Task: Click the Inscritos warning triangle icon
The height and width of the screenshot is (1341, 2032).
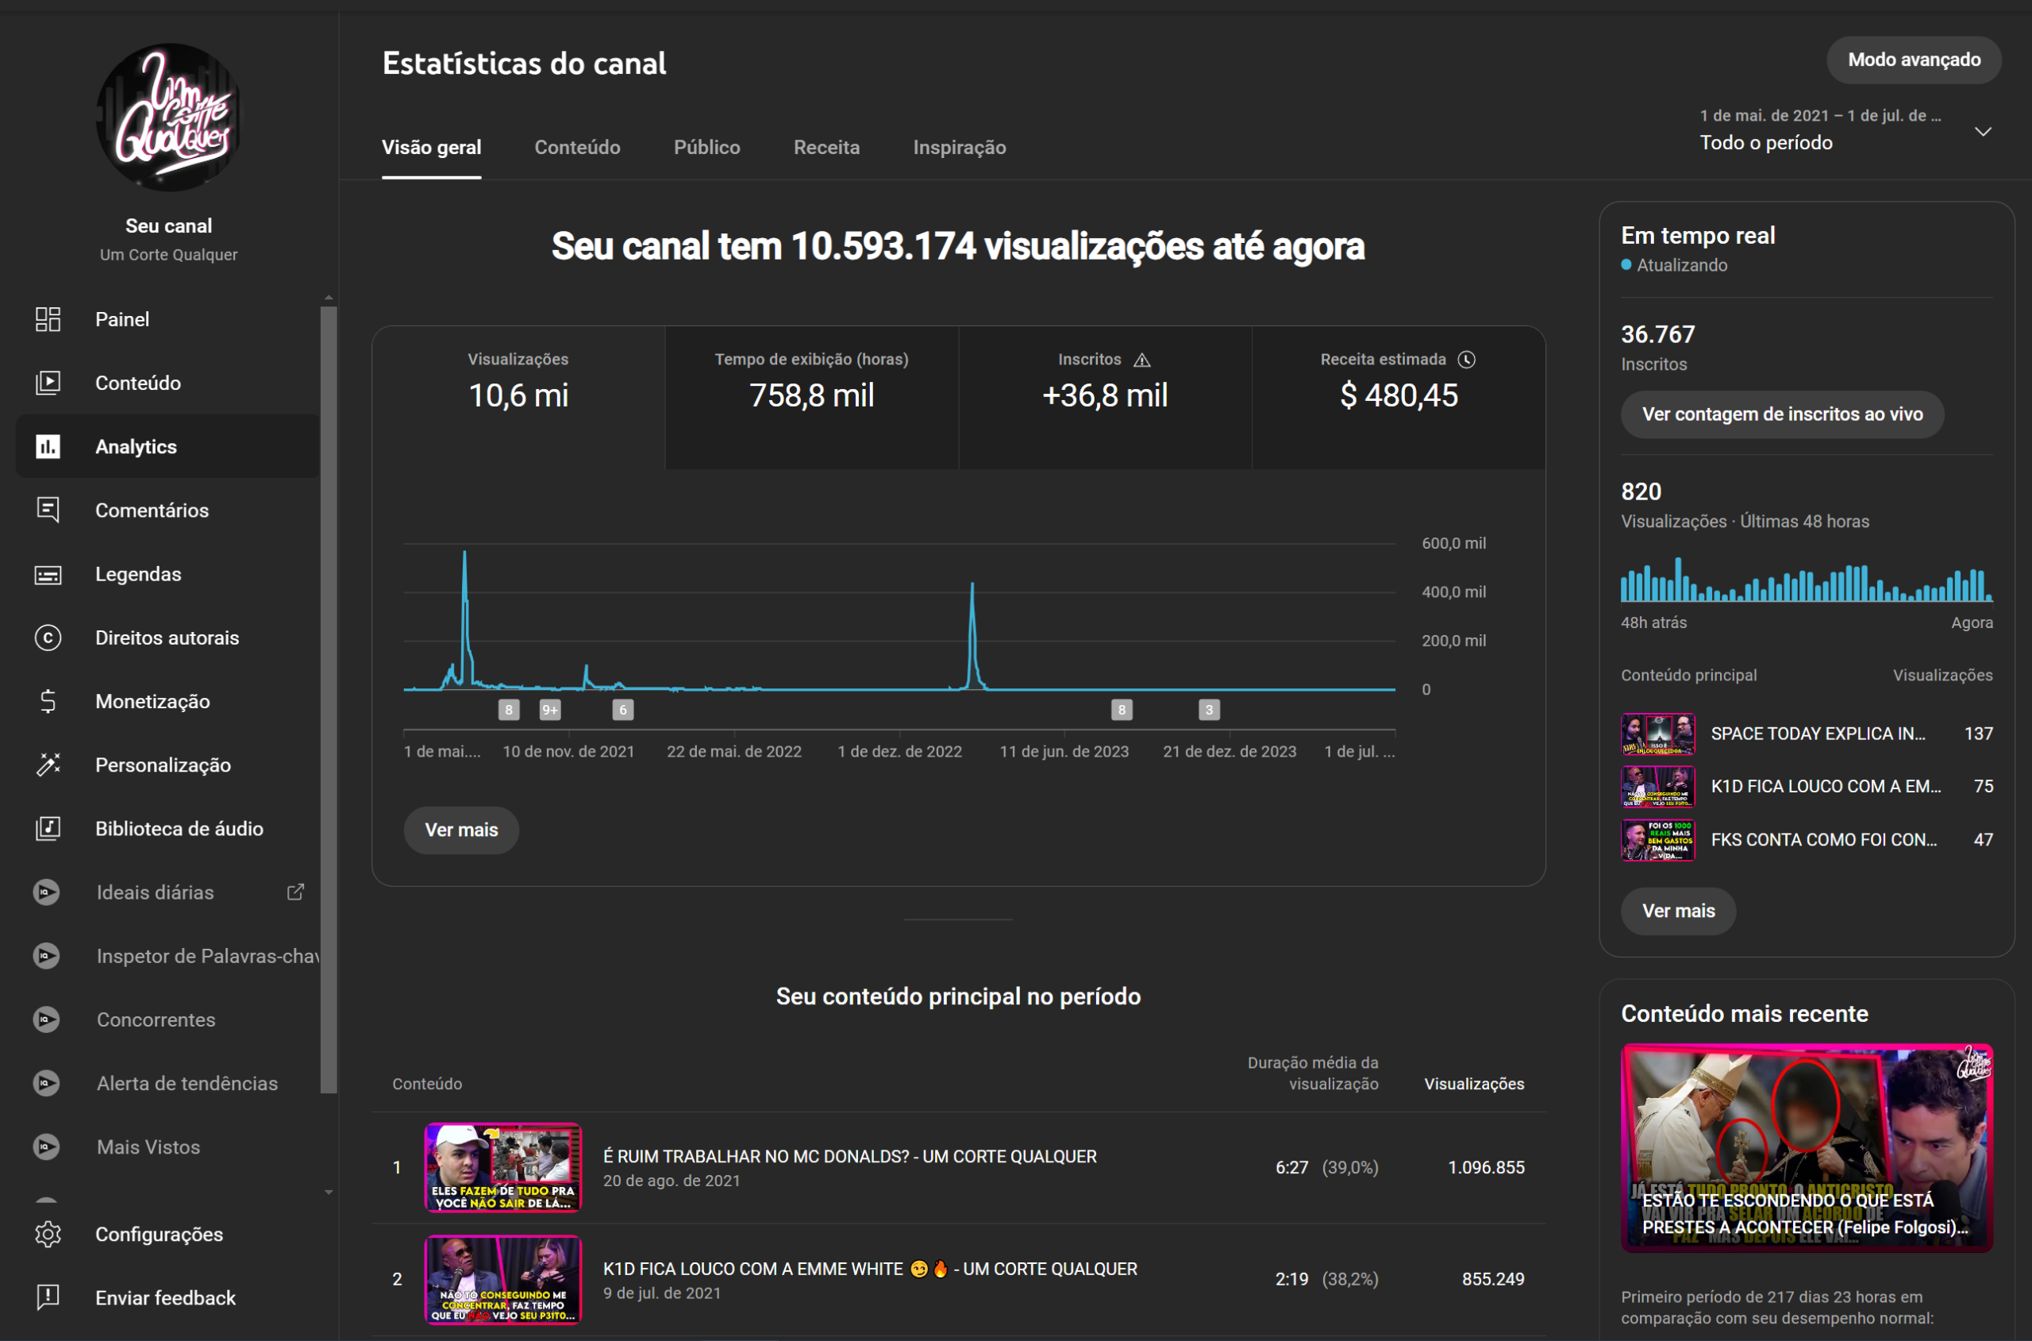Action: (x=1142, y=360)
